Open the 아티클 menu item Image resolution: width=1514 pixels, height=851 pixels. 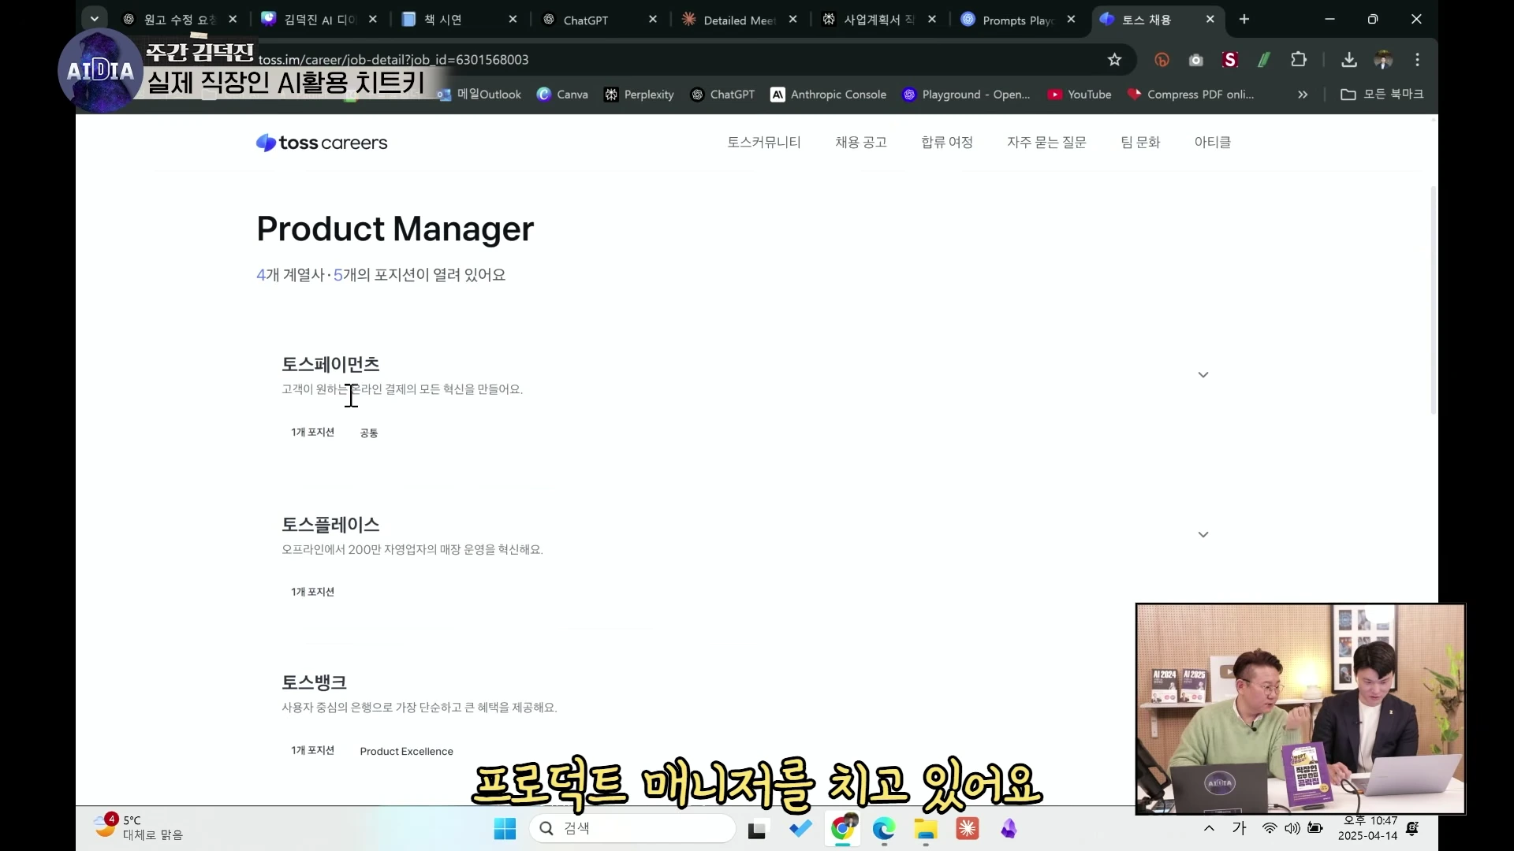(x=1212, y=143)
